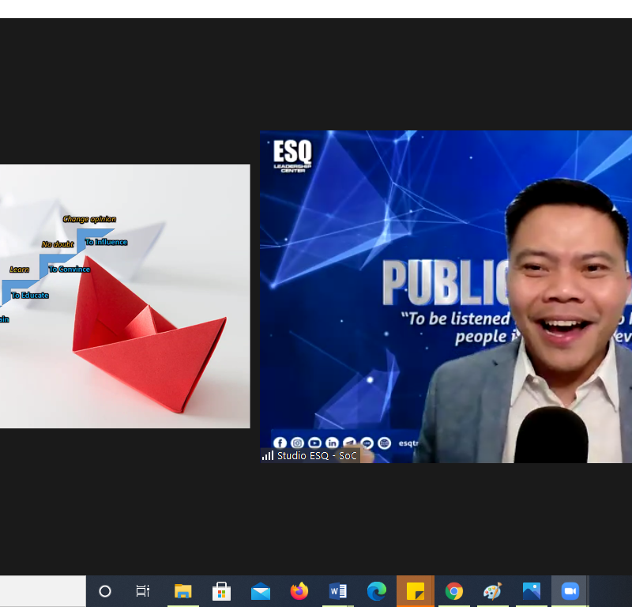Open Firefox browser from the taskbar
The image size is (632, 607).
(x=299, y=591)
